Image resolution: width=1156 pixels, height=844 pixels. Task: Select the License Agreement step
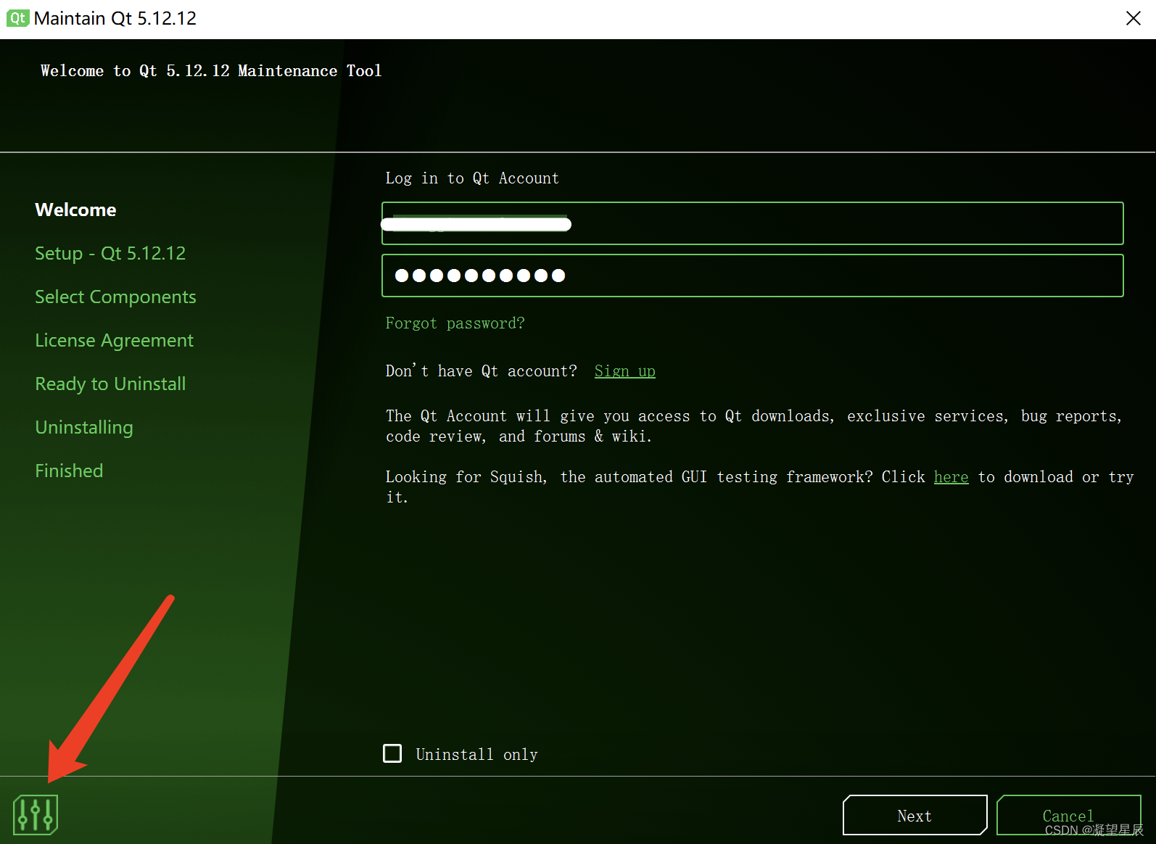pos(114,340)
